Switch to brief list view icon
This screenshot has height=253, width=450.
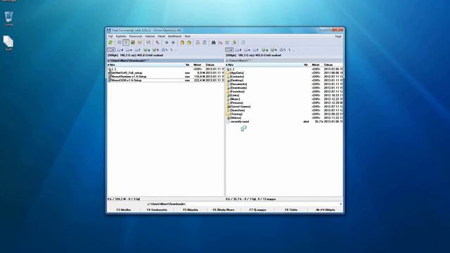(120, 42)
